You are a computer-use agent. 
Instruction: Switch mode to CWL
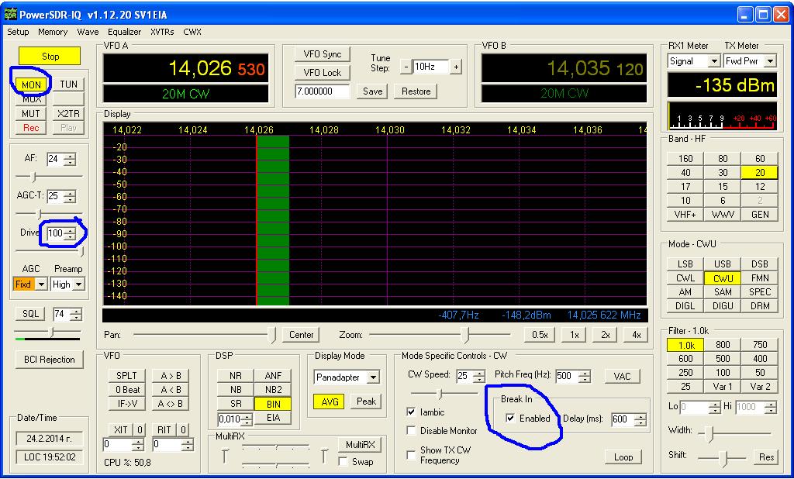(685, 278)
